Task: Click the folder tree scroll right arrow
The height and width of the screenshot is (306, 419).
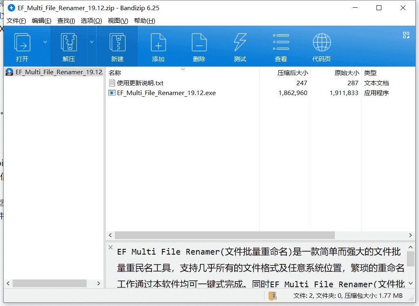Action: (x=99, y=283)
